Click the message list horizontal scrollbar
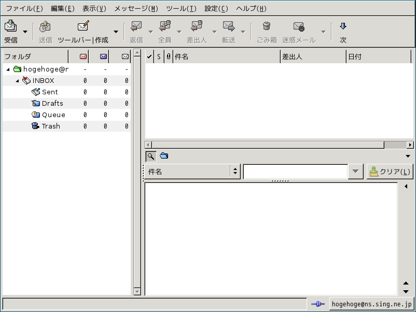Viewport: 416px width, 312px height. [267, 145]
